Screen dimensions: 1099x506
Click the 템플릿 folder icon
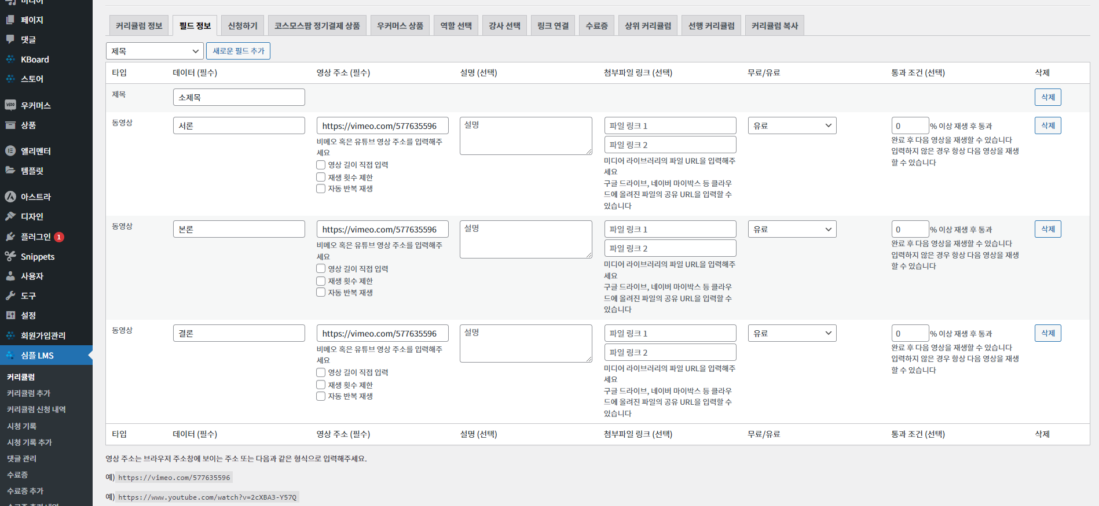point(10,171)
